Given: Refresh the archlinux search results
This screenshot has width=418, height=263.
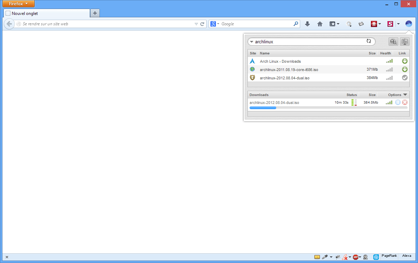Looking at the screenshot, I should coord(369,41).
